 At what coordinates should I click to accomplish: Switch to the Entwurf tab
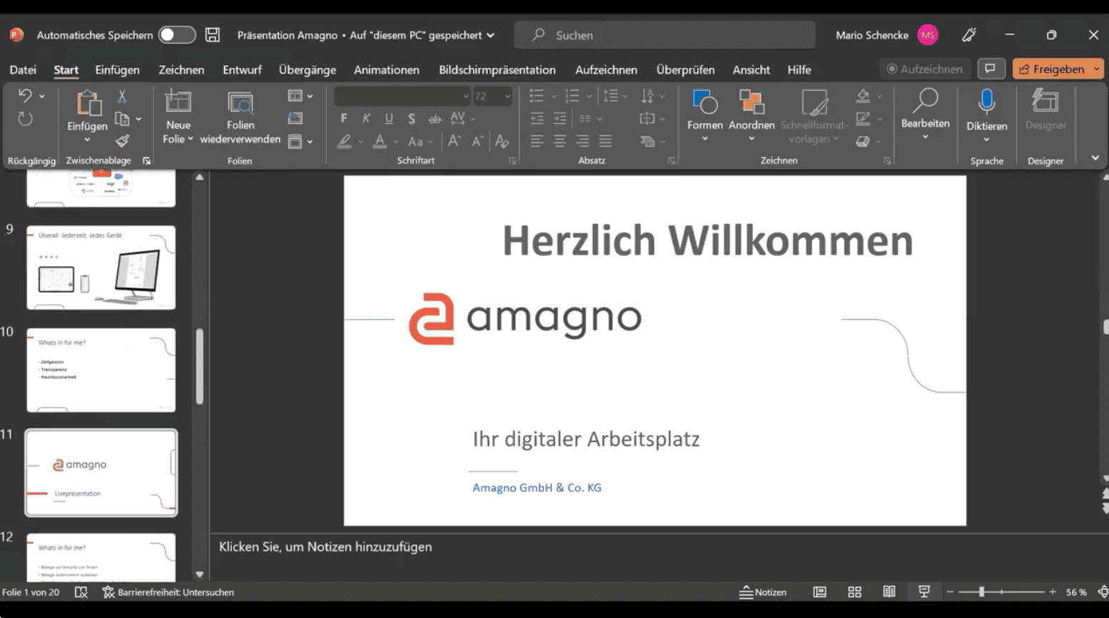click(242, 69)
